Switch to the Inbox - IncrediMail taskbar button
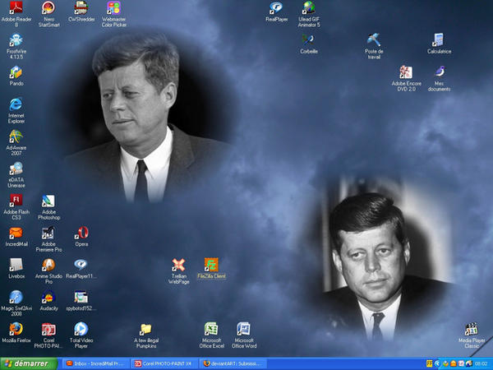 click(96, 363)
